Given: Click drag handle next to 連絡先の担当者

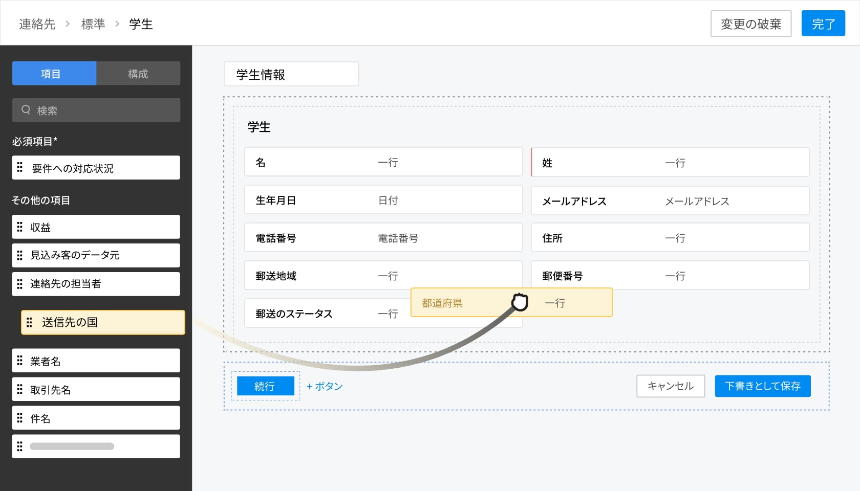Looking at the screenshot, I should 20,284.
